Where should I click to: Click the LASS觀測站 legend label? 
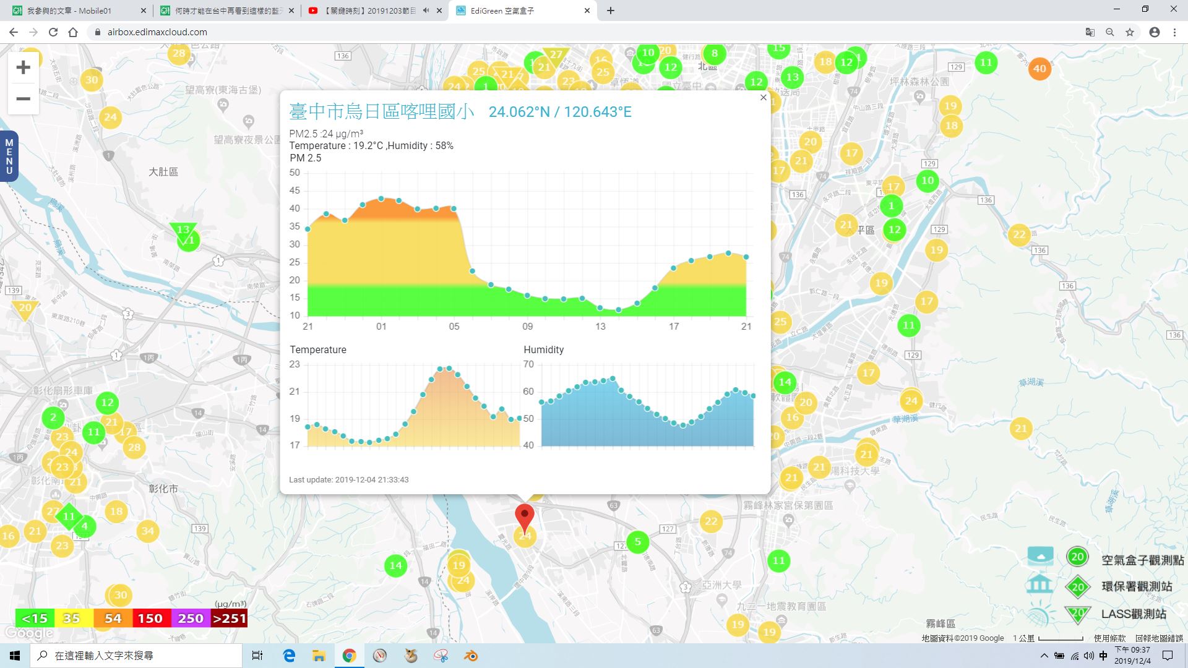[x=1134, y=614]
